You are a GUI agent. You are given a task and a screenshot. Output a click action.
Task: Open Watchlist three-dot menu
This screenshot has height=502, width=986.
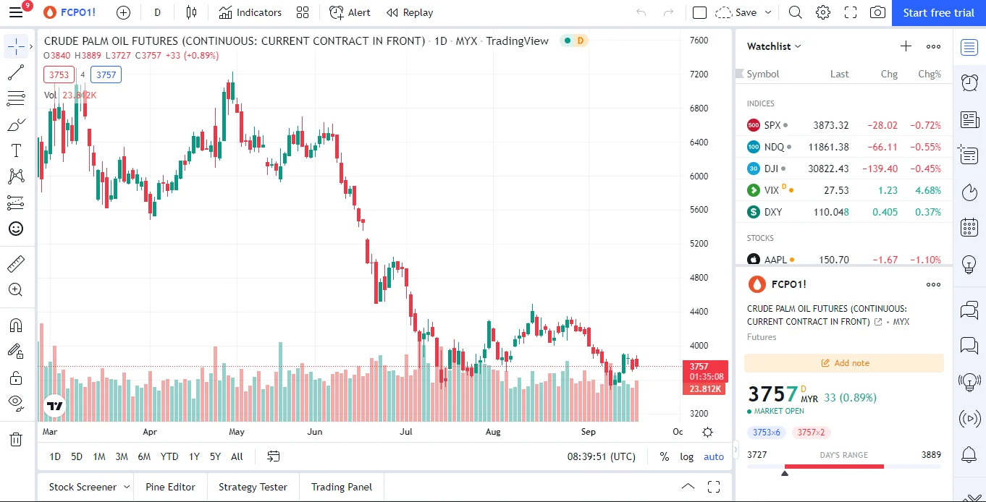(x=934, y=46)
